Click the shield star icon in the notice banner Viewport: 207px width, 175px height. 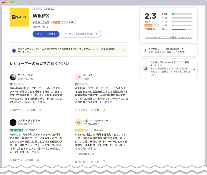[x=14, y=51]
